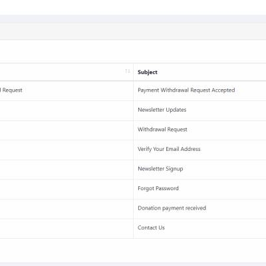Click name cell beside Contact Us
266x266 pixels.
(x=66, y=229)
